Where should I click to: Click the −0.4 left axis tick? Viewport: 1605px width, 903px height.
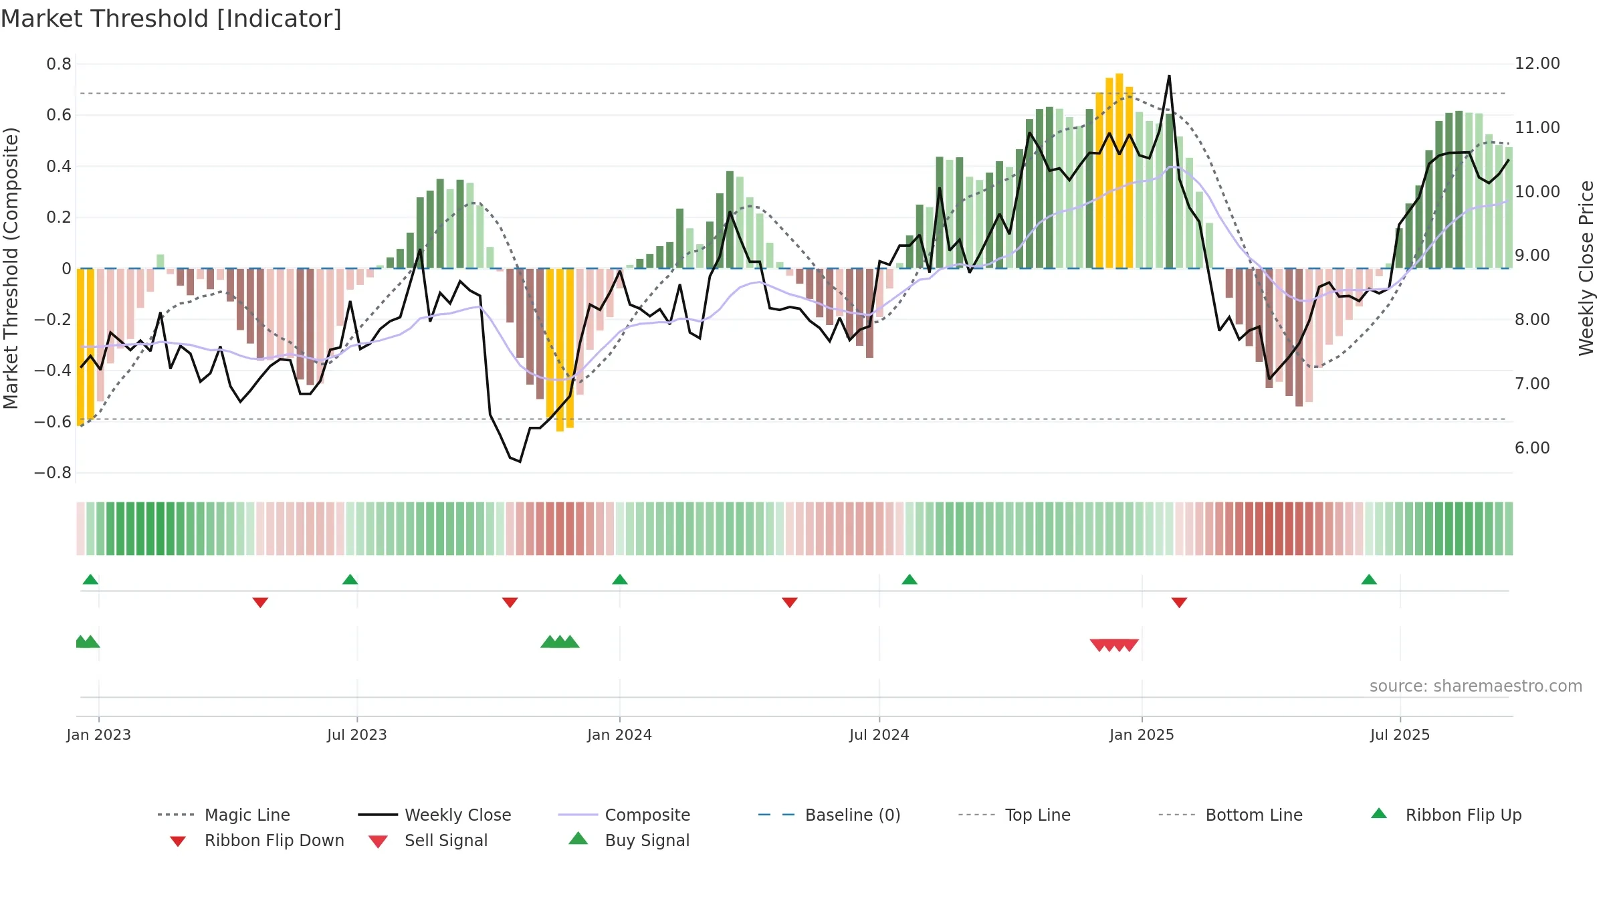(x=53, y=371)
